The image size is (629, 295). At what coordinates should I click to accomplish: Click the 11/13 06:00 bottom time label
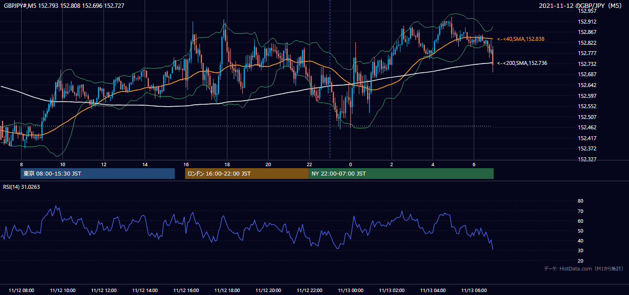(474, 291)
